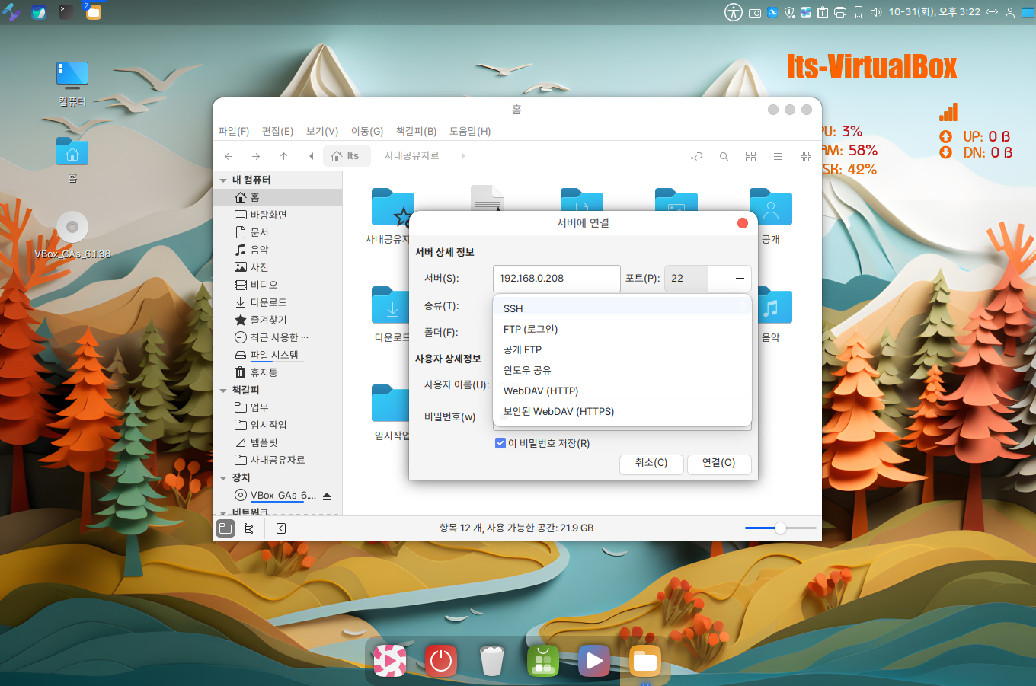Image resolution: width=1036 pixels, height=686 pixels.
Task: Click lts home path button
Action: pyautogui.click(x=346, y=156)
